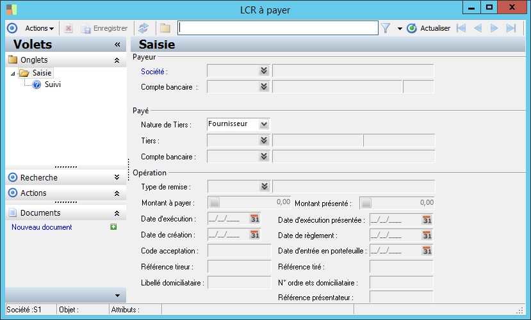
Task: Open calendar for Date de règlement
Action: click(x=427, y=236)
